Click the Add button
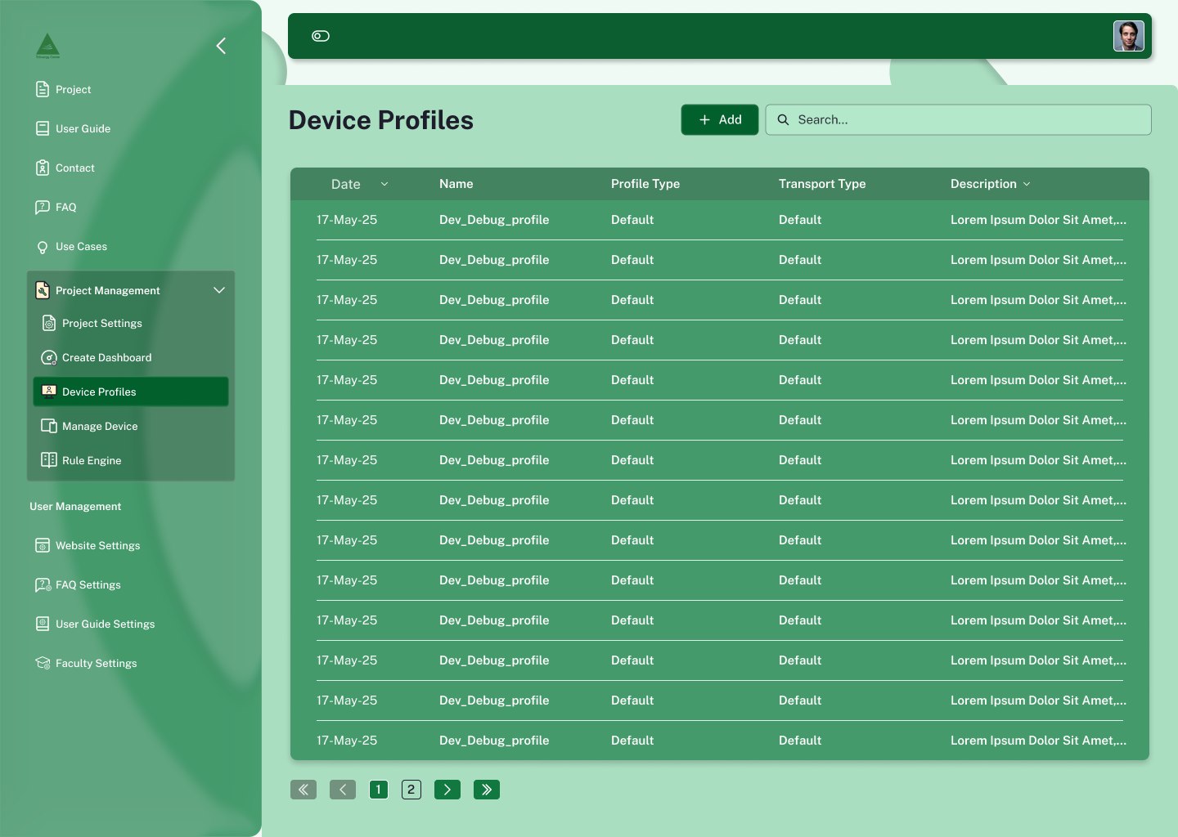 [720, 119]
